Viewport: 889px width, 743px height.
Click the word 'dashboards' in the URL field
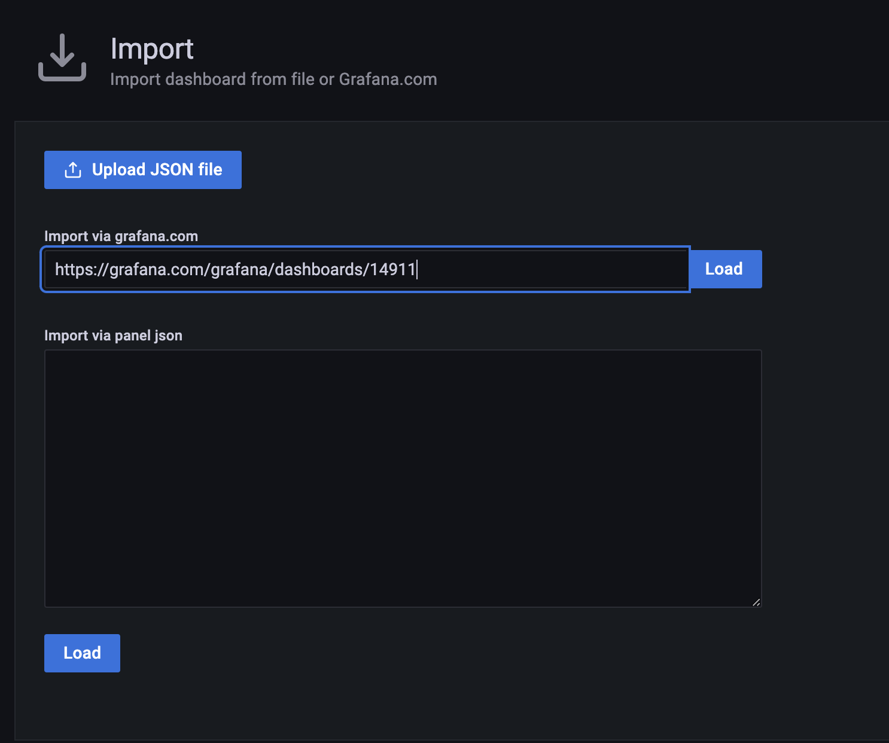318,269
